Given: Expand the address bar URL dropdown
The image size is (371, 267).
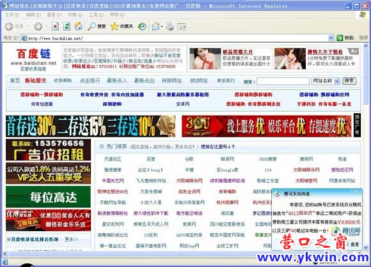Looking at the screenshot, I should point(331,38).
